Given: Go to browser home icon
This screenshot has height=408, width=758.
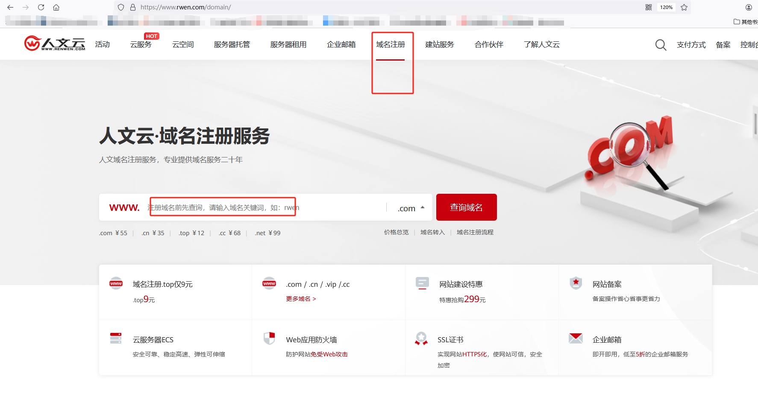Looking at the screenshot, I should 56,7.
